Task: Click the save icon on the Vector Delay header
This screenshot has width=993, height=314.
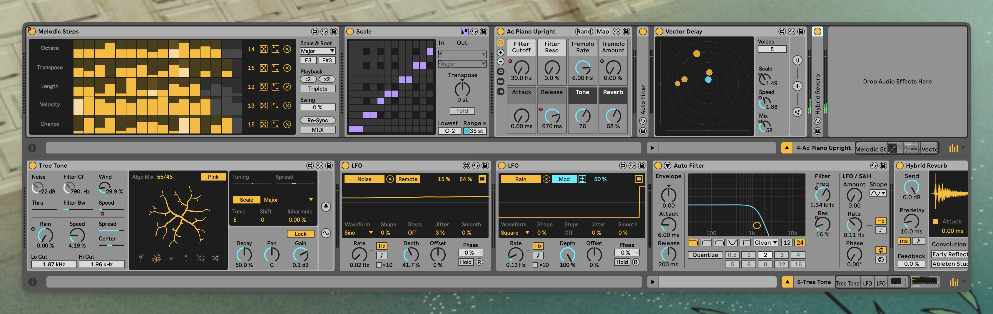Action: tap(801, 31)
